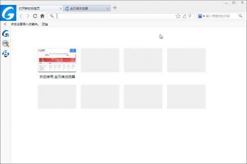Screen dimensions: 247x164
Task: Close the 金万维浏览器 tab
Action: click(x=108, y=9)
